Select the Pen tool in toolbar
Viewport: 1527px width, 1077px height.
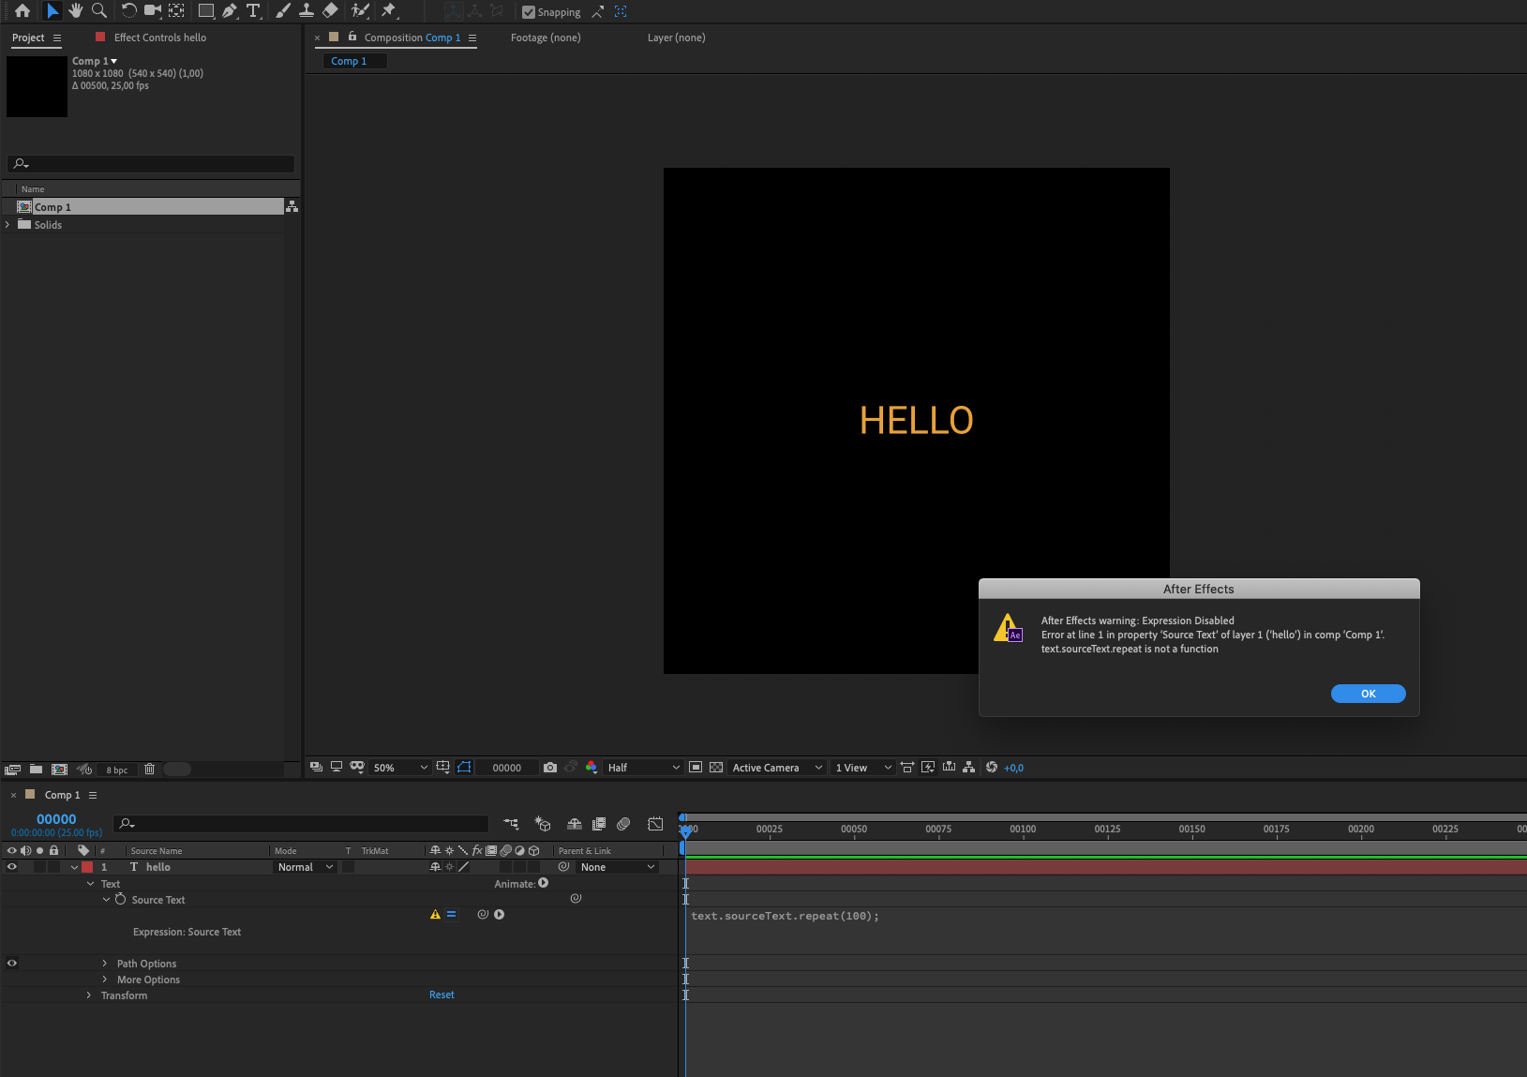tap(229, 11)
